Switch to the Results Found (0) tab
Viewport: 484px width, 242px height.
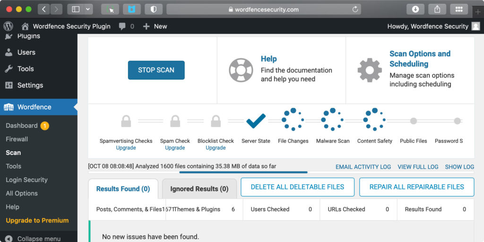[x=123, y=189]
